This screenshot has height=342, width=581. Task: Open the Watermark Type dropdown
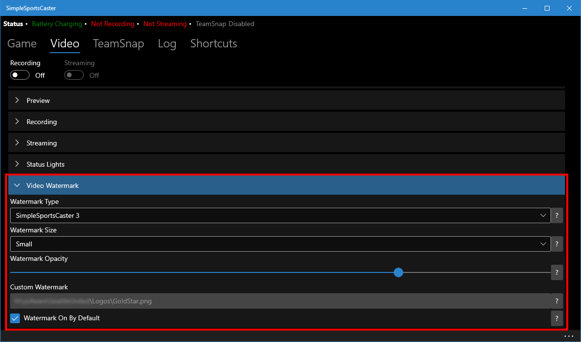pyautogui.click(x=280, y=215)
